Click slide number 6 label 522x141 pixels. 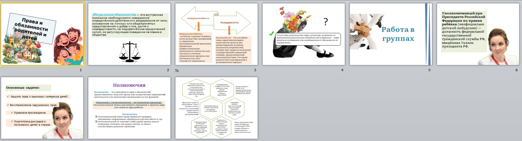[517, 70]
